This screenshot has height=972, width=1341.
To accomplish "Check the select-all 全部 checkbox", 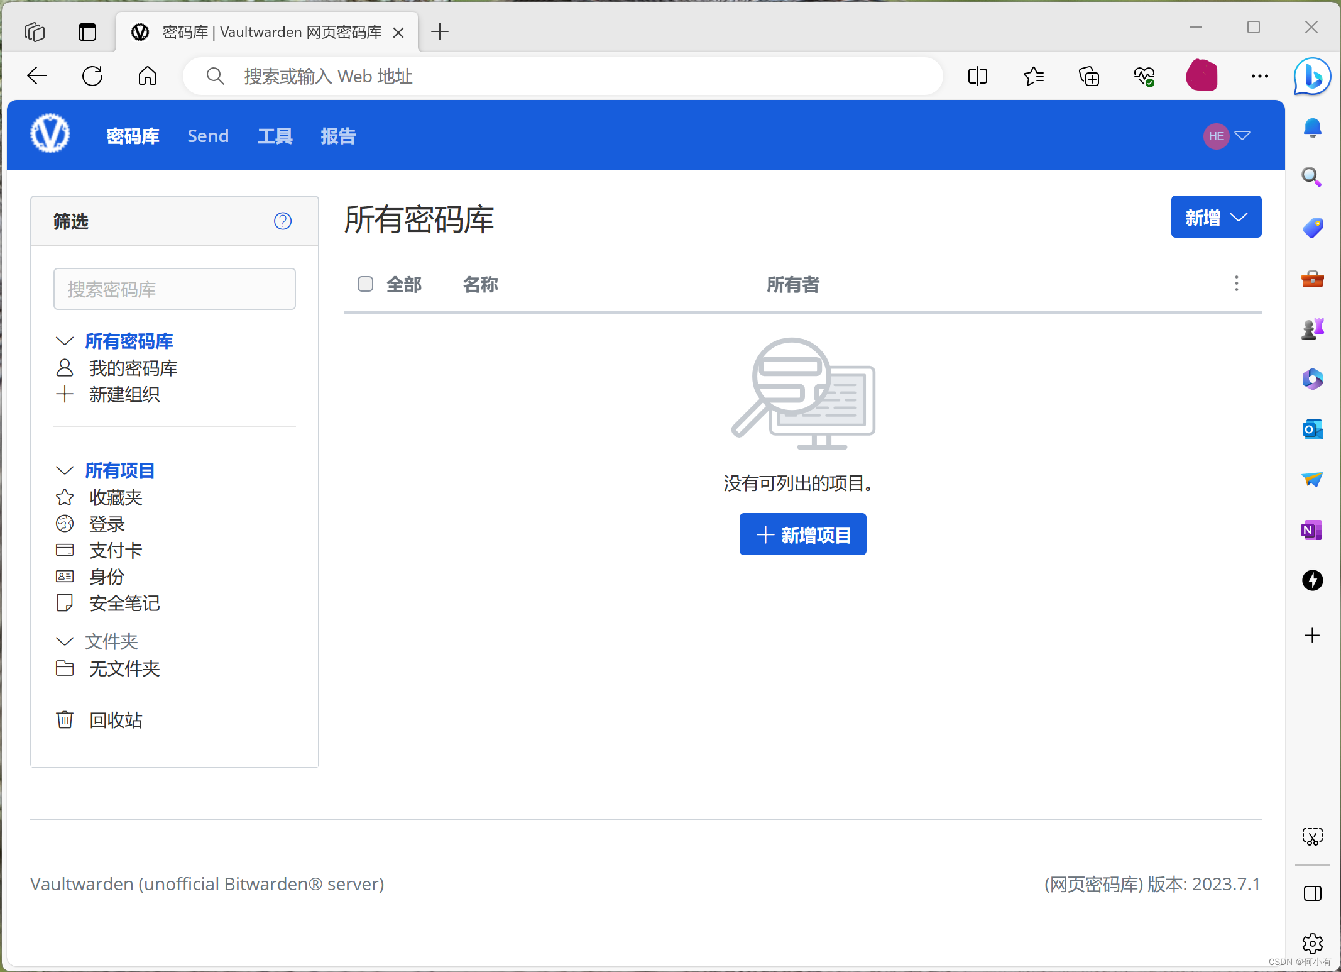I will [x=365, y=284].
